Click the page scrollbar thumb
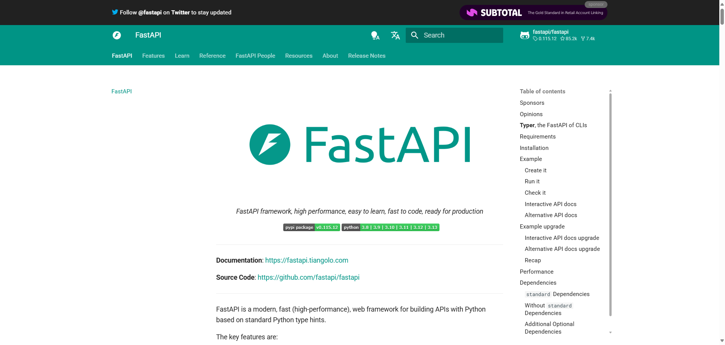The image size is (725, 345). pos(722,16)
